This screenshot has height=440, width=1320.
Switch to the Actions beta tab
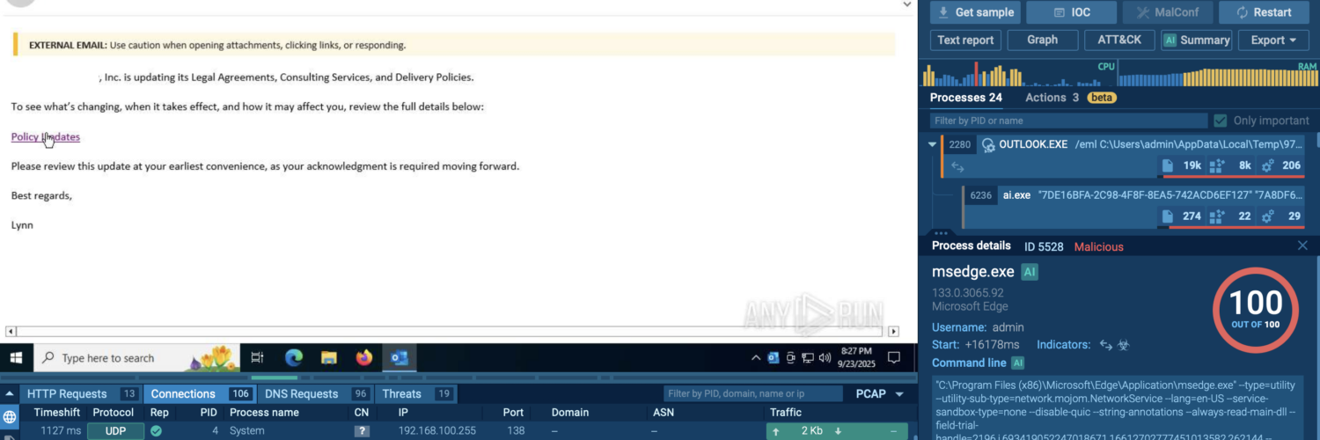click(1070, 98)
